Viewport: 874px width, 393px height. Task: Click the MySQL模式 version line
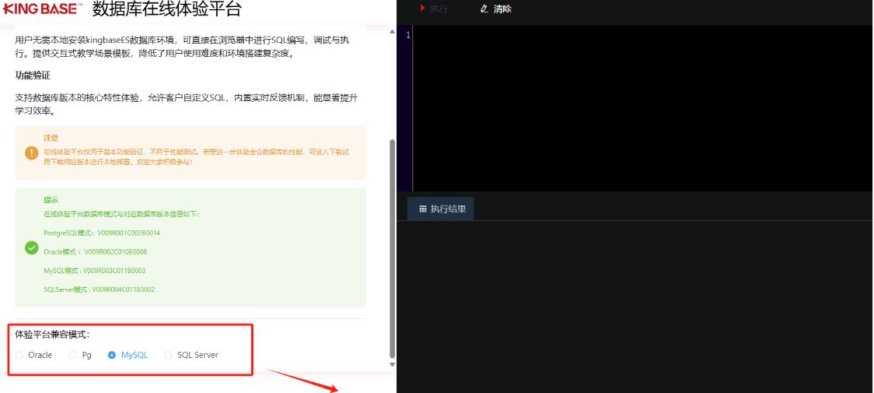[x=95, y=271]
